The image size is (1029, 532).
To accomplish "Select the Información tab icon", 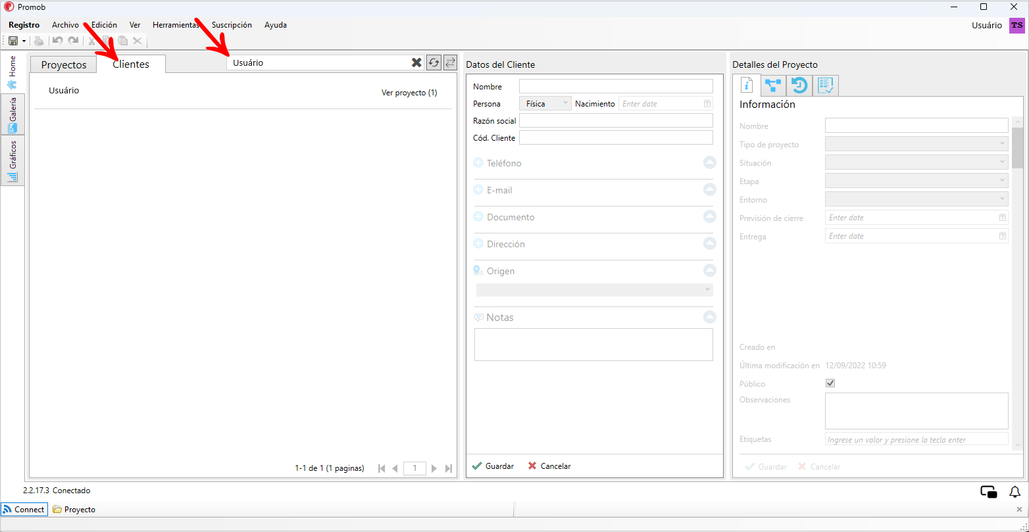I will (747, 85).
